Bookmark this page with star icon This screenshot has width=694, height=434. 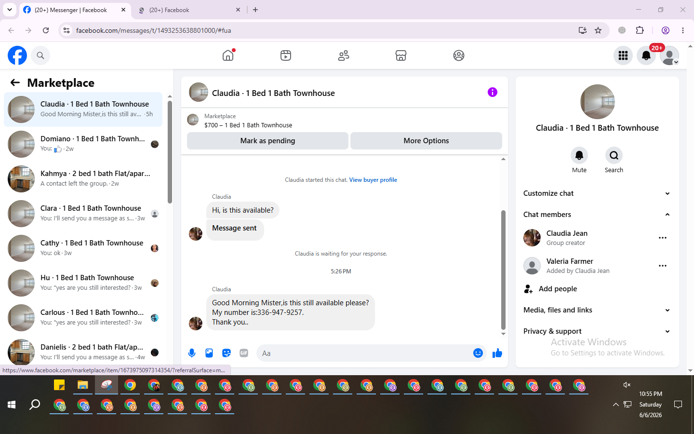click(598, 30)
